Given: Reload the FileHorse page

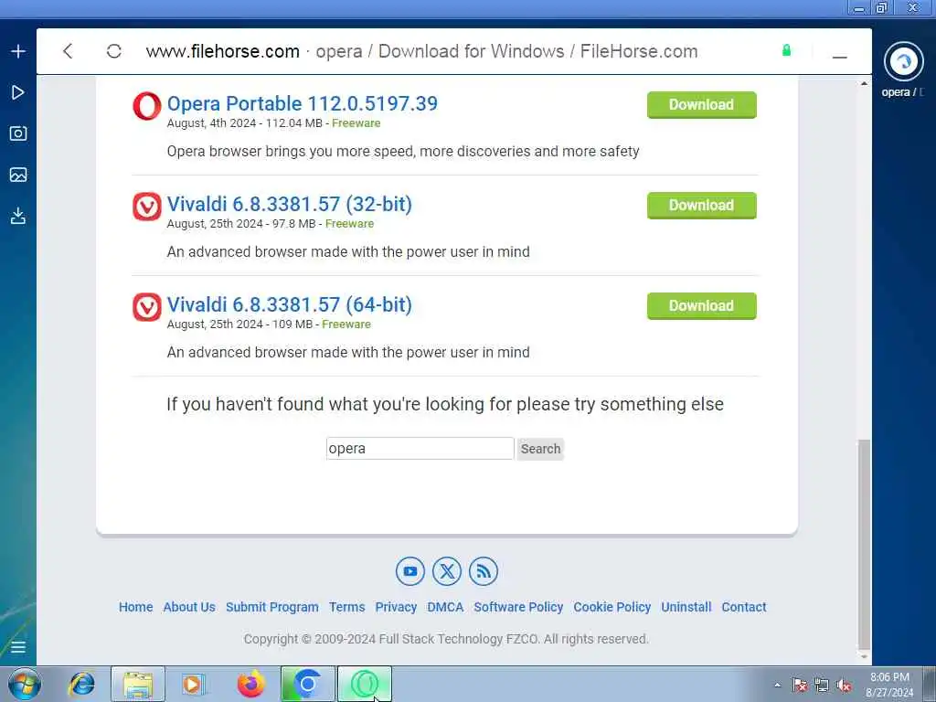Looking at the screenshot, I should [x=114, y=51].
